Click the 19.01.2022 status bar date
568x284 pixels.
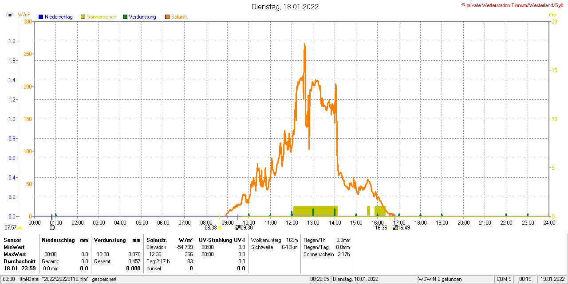coord(552,279)
